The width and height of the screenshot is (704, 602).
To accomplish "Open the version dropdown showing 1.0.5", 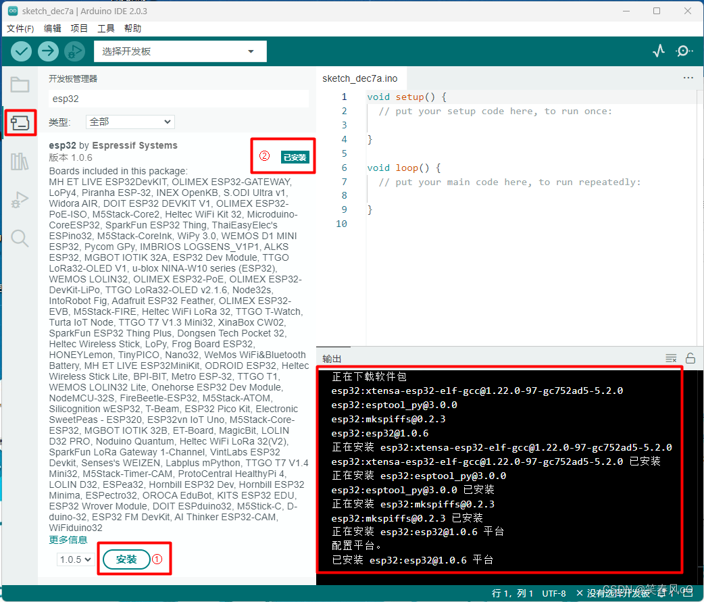I will tap(75, 558).
